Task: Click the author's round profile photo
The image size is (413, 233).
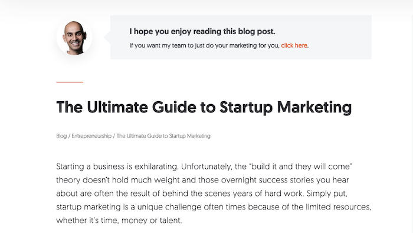Action: click(74, 38)
